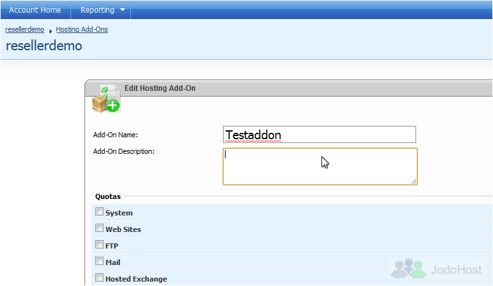Select the Mail quota label

coord(113,262)
